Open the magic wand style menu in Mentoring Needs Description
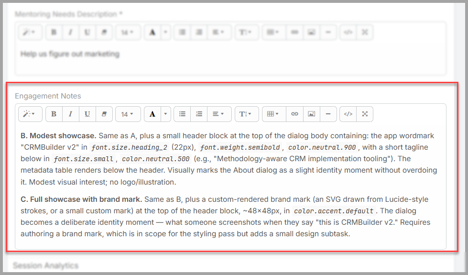The width and height of the screenshot is (468, 275). [x=30, y=32]
